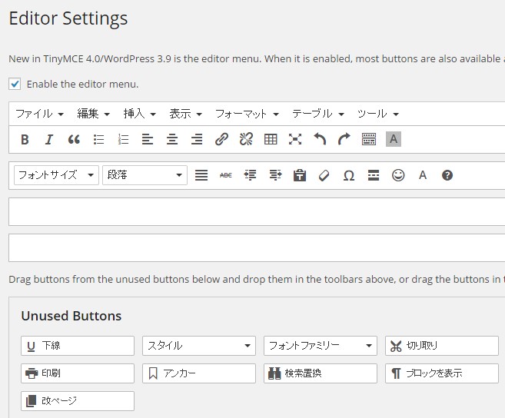The height and width of the screenshot is (418, 505).
Task: Click the unused 下線 underline button
Action: pyautogui.click(x=78, y=346)
